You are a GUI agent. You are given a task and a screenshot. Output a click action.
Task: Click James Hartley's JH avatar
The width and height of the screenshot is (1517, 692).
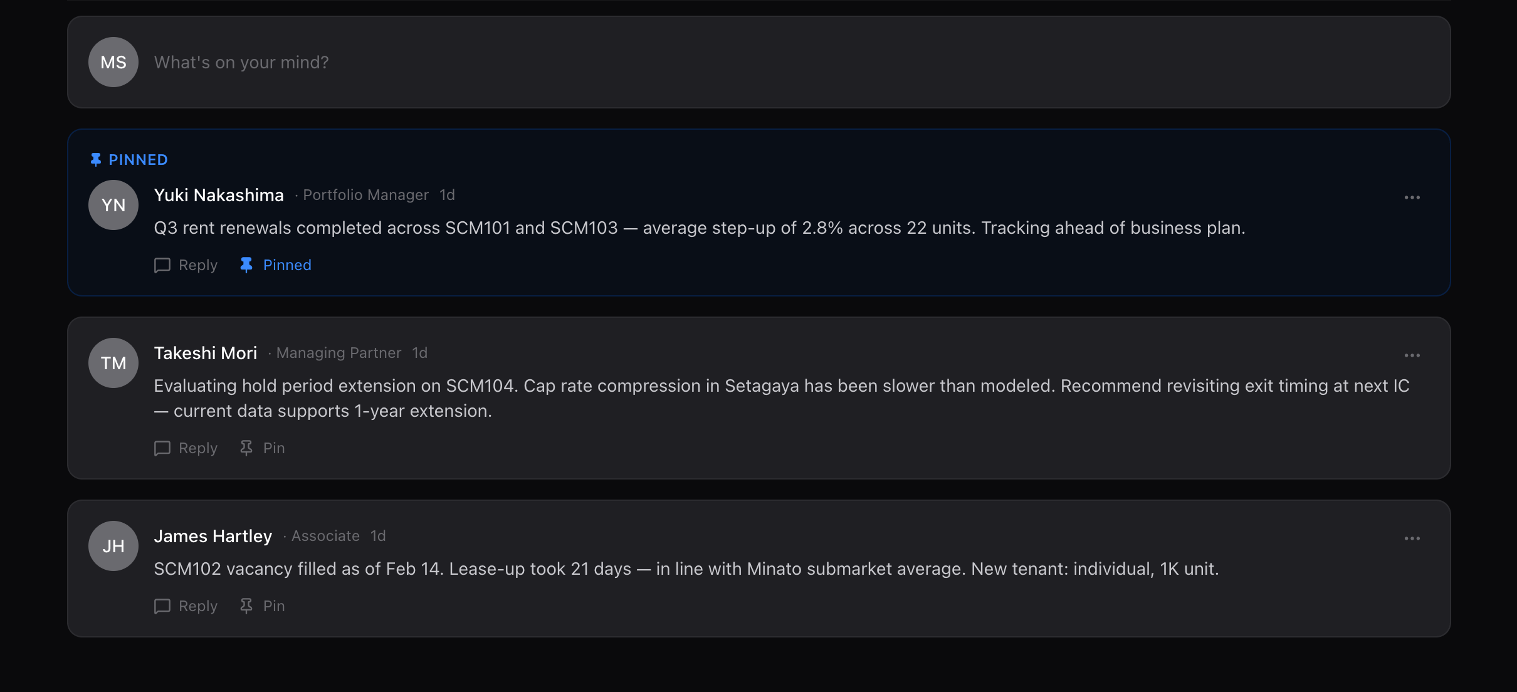click(x=113, y=546)
